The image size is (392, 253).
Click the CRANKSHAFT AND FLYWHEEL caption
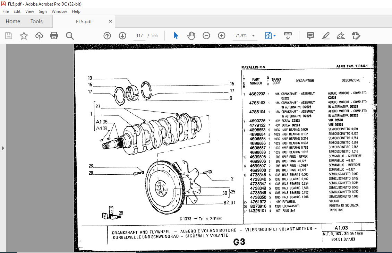pos(141,232)
